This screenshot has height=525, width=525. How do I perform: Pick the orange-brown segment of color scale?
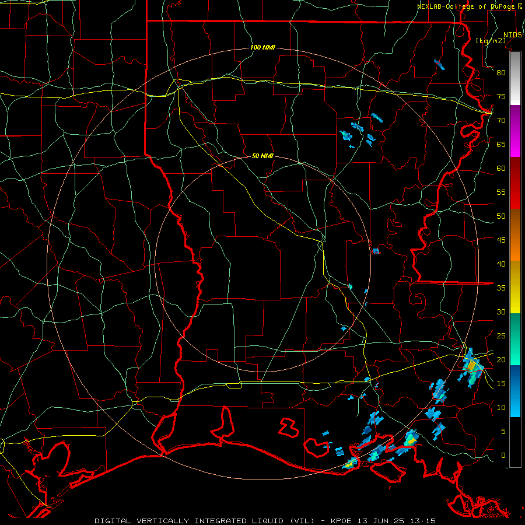point(515,235)
